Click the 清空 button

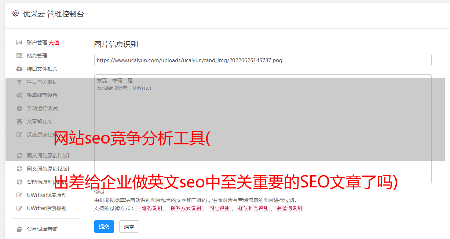click(x=129, y=227)
